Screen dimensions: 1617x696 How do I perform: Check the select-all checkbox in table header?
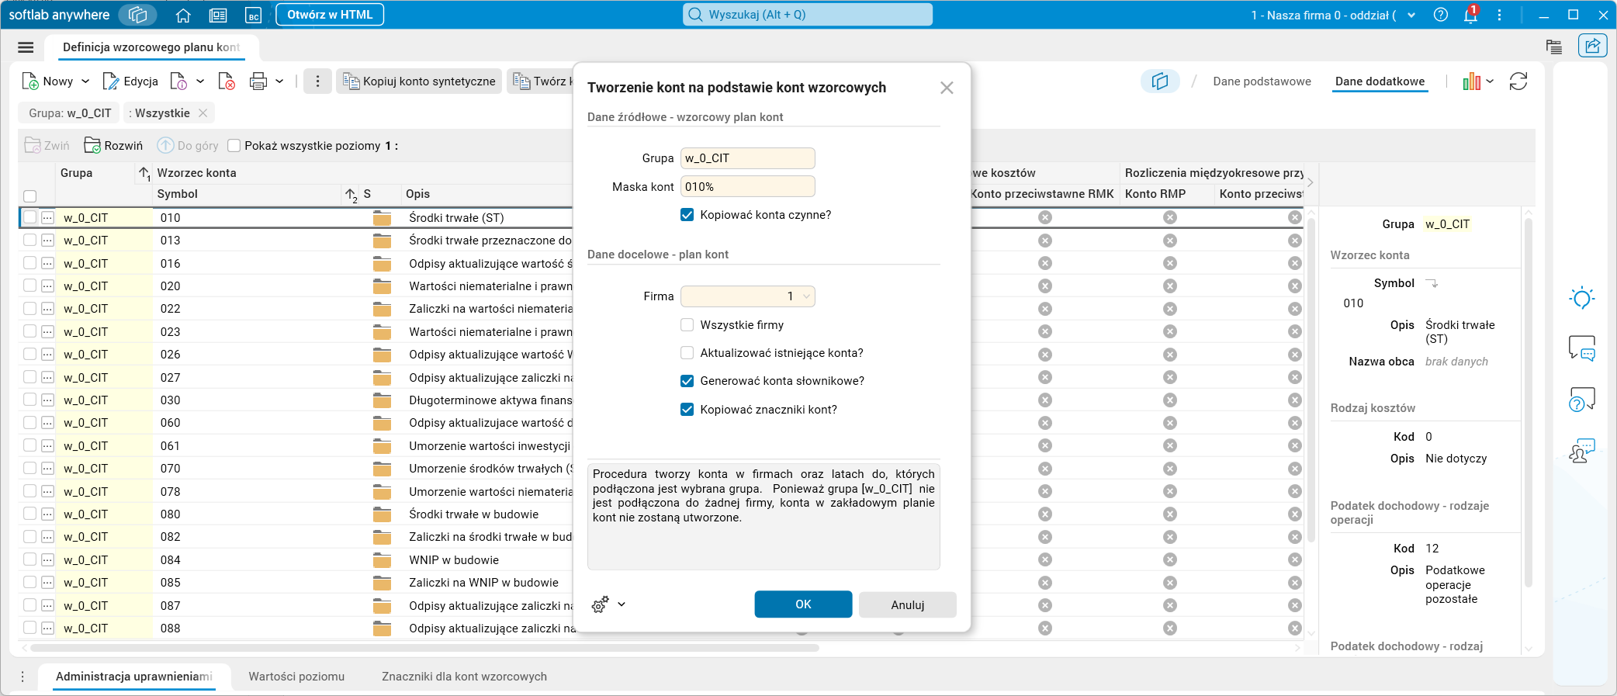(x=30, y=196)
